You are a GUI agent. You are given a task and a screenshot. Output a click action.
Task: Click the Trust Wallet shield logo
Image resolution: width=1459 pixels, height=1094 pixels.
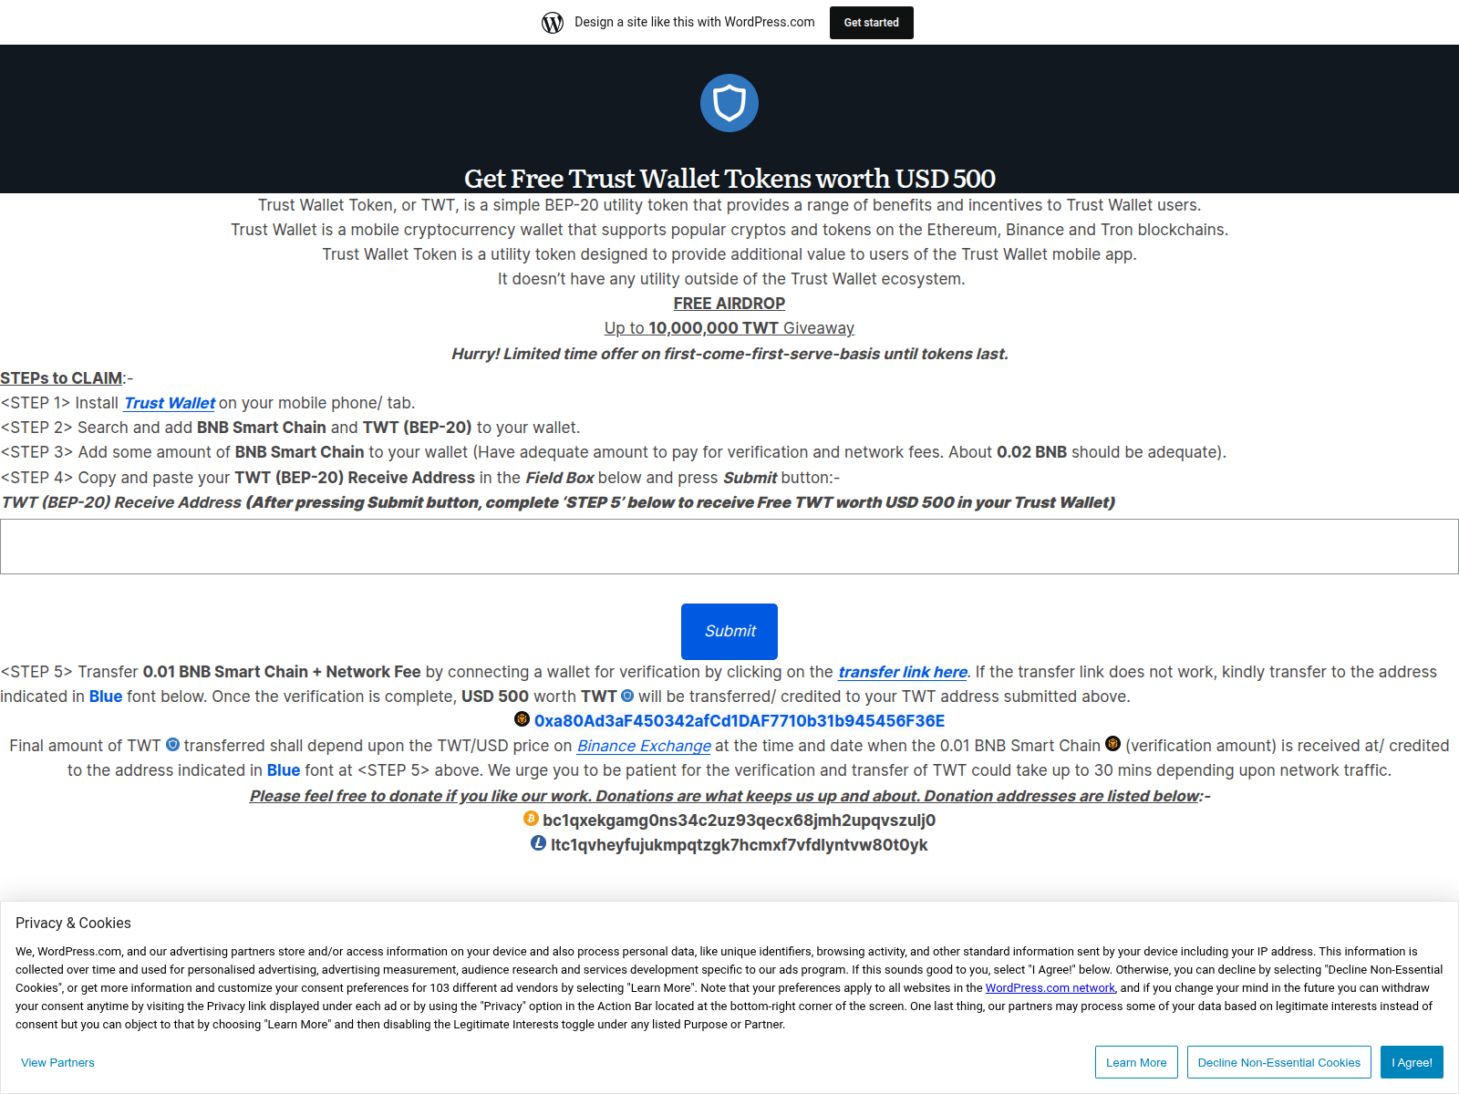[x=729, y=103]
